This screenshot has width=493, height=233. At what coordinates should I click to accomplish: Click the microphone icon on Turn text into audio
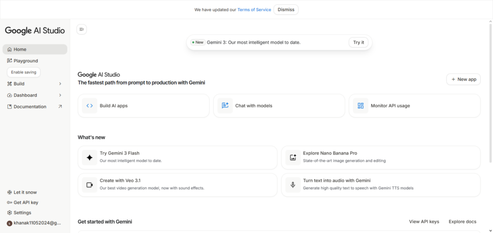(293, 185)
